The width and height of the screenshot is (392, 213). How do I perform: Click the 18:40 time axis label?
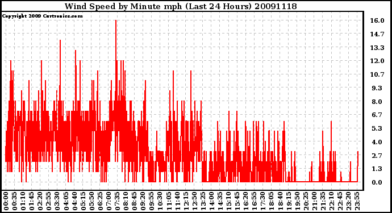click(x=280, y=201)
